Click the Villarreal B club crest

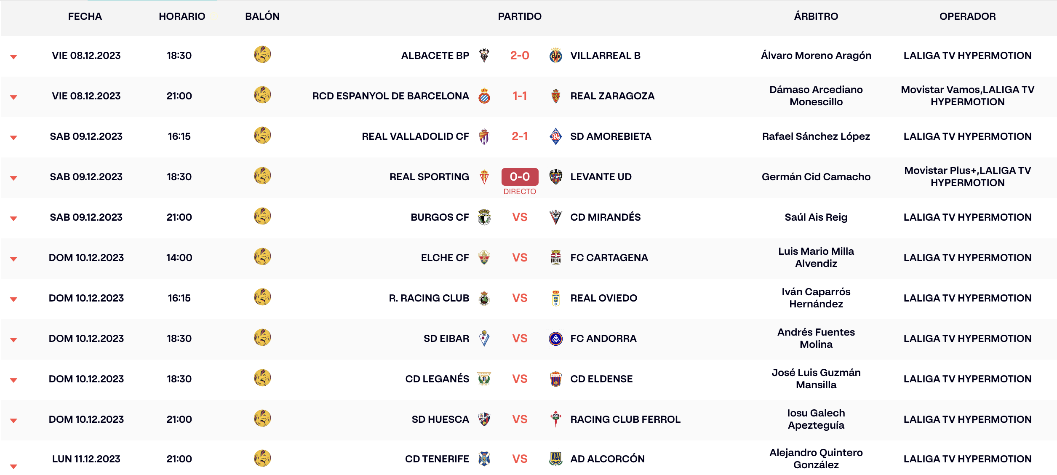point(556,56)
